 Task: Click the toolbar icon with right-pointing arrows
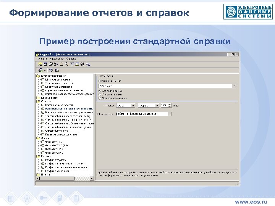click(56, 64)
